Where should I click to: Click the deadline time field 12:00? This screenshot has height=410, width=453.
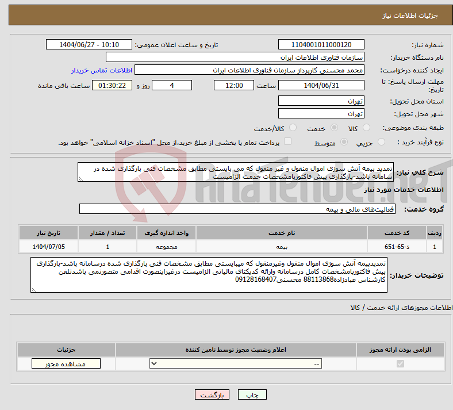tap(234, 85)
